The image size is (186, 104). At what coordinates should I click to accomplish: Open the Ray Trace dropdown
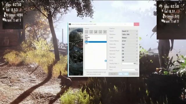click(130, 57)
